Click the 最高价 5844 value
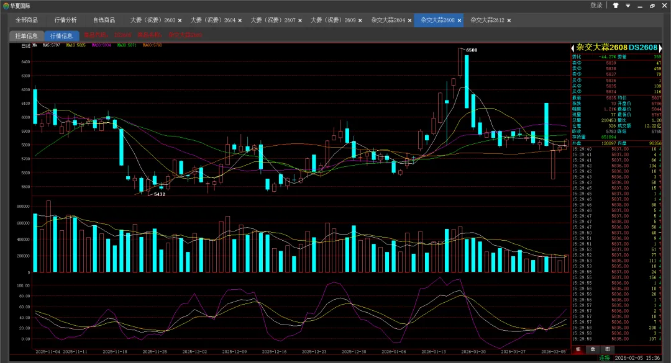Image resolution: width=671 pixels, height=363 pixels. click(657, 109)
